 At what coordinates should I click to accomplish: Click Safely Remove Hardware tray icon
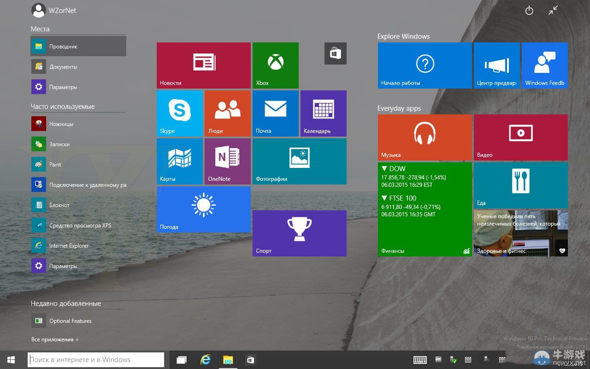pyautogui.click(x=453, y=359)
